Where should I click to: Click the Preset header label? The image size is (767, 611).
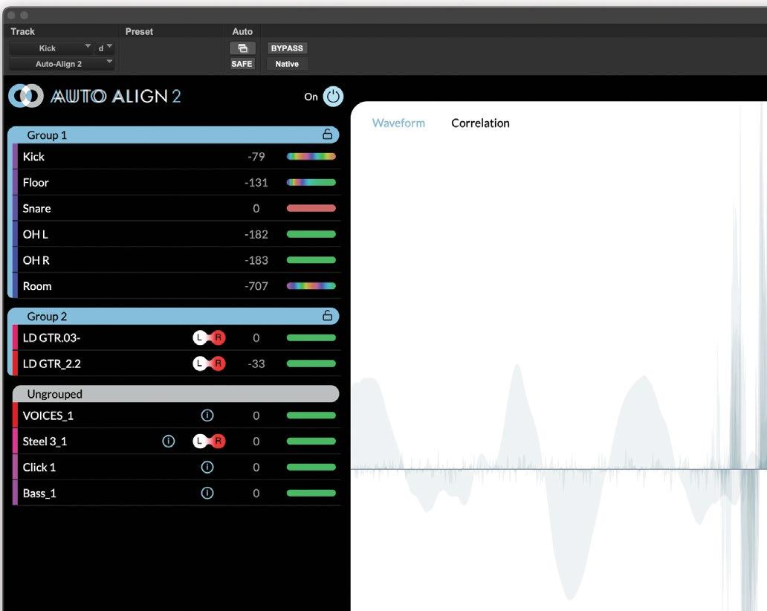[139, 31]
